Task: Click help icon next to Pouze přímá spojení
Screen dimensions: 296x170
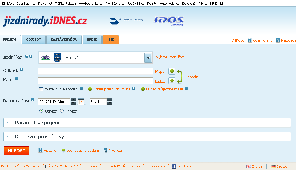Action: point(81,88)
